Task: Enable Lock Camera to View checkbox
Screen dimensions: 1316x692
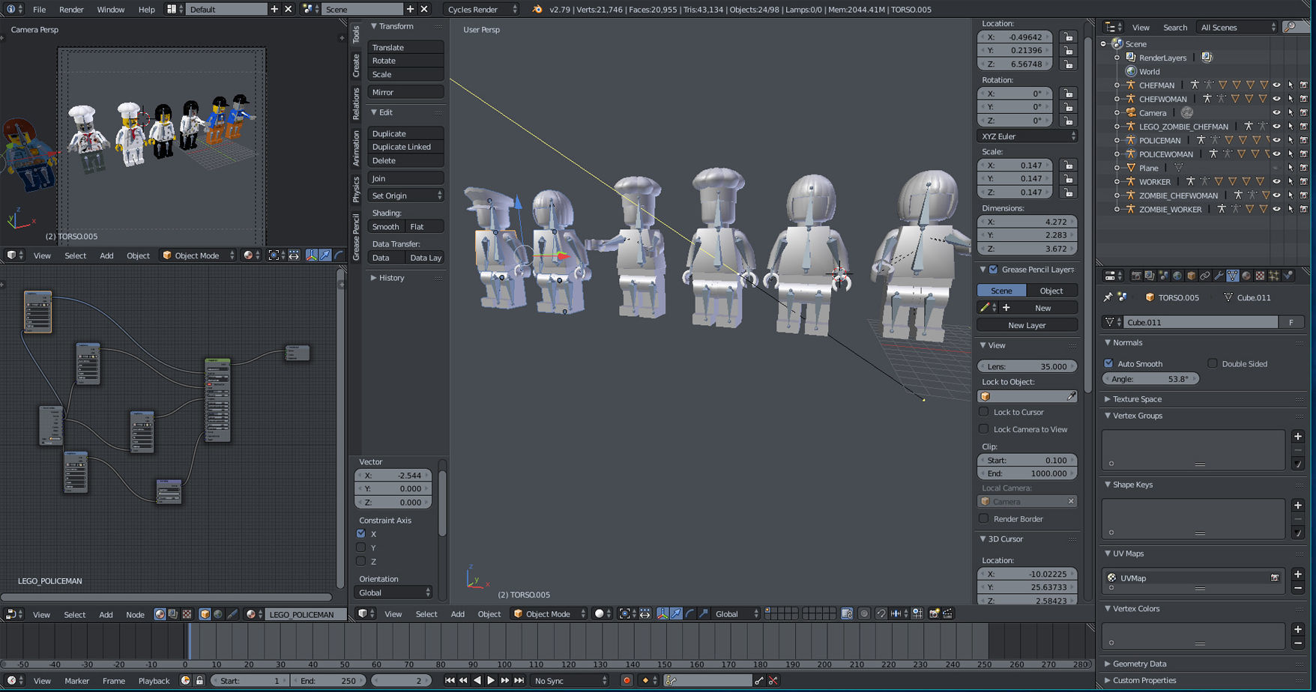Action: click(983, 429)
